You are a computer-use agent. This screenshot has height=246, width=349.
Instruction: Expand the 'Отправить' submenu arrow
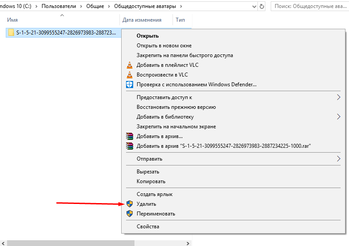coord(338,159)
